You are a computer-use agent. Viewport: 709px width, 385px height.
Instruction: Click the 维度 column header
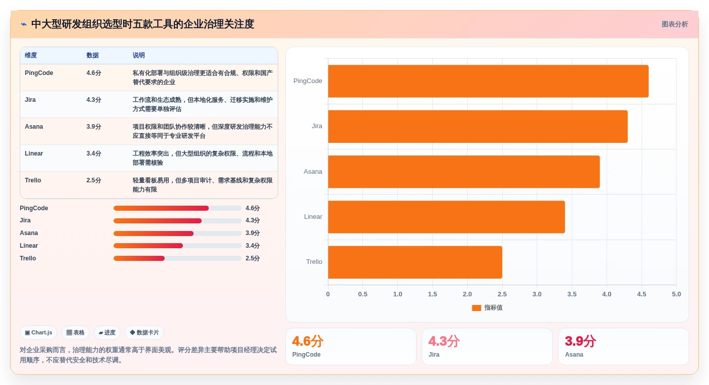(x=31, y=56)
